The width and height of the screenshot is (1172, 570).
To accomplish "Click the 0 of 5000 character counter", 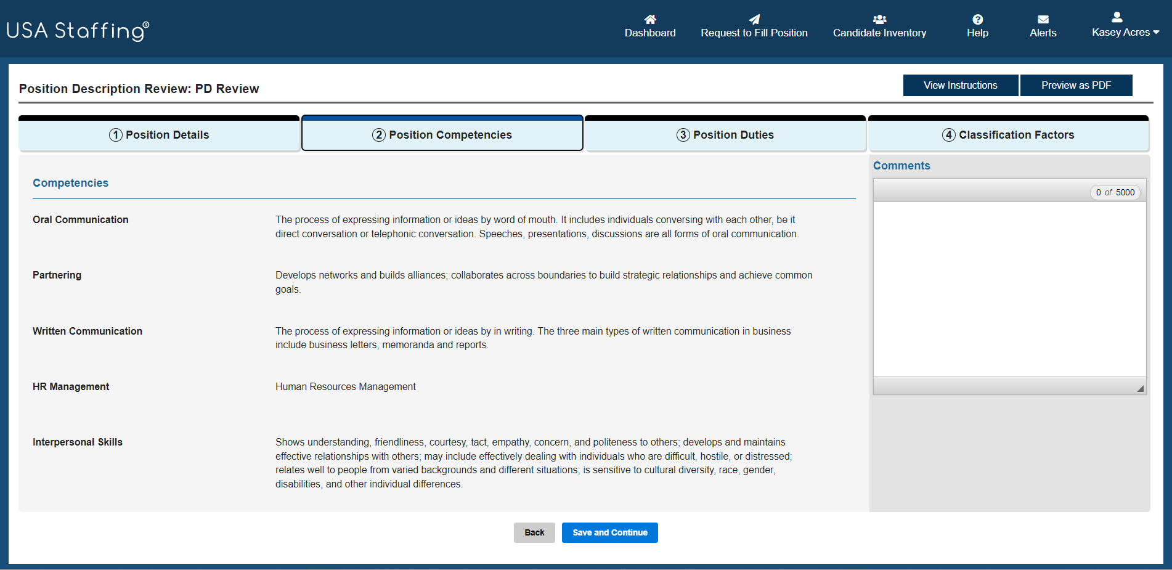I will [1115, 192].
